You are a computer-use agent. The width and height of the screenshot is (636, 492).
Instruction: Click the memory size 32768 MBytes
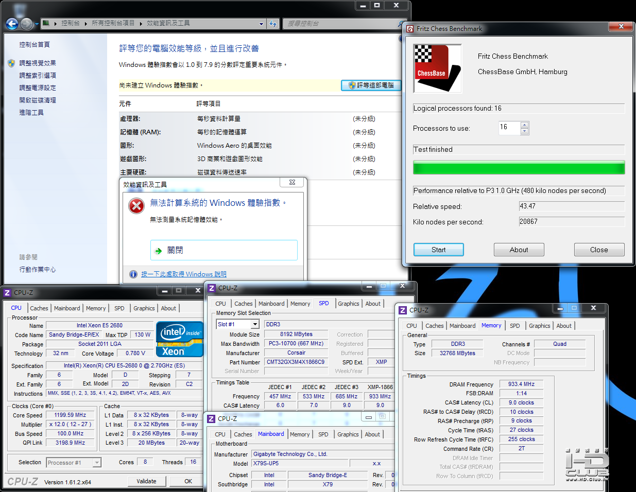pos(457,354)
